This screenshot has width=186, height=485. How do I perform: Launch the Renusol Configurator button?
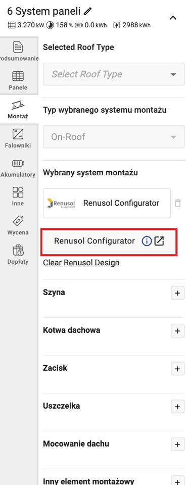tap(109, 241)
